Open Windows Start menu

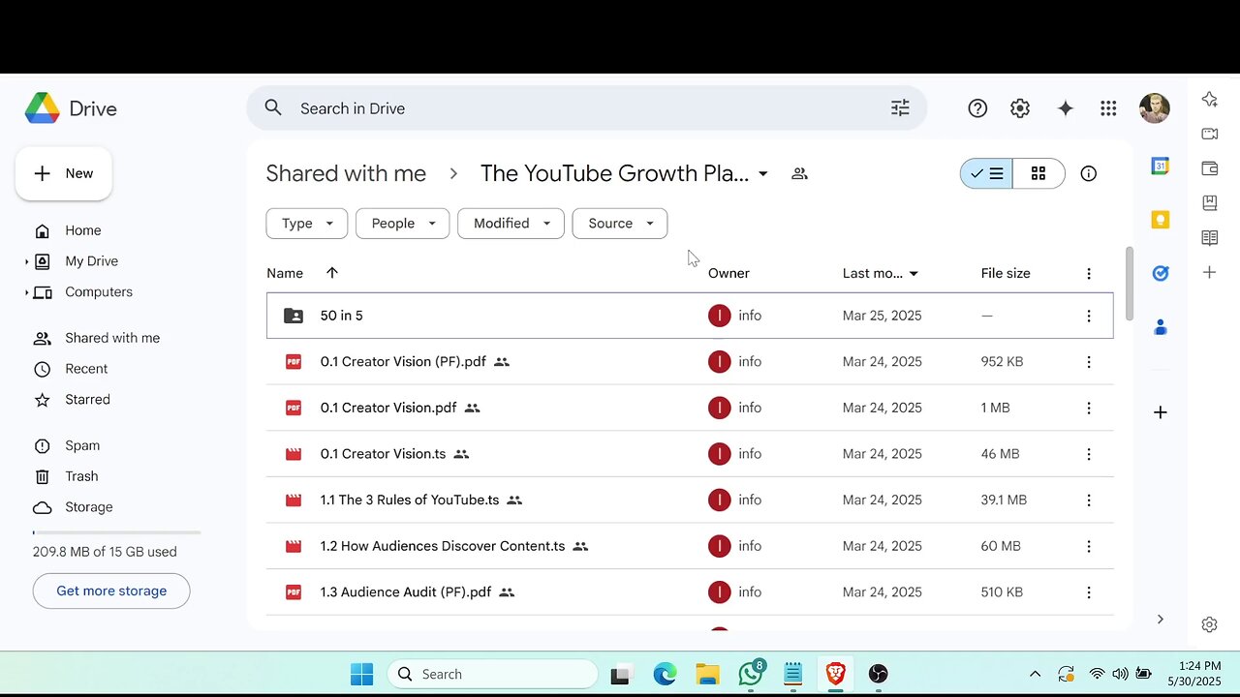tap(361, 674)
